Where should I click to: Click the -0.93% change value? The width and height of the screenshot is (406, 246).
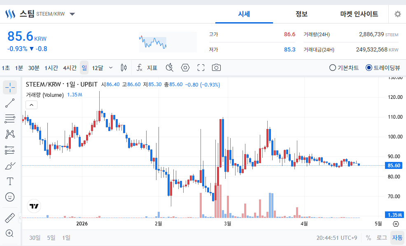[17, 49]
